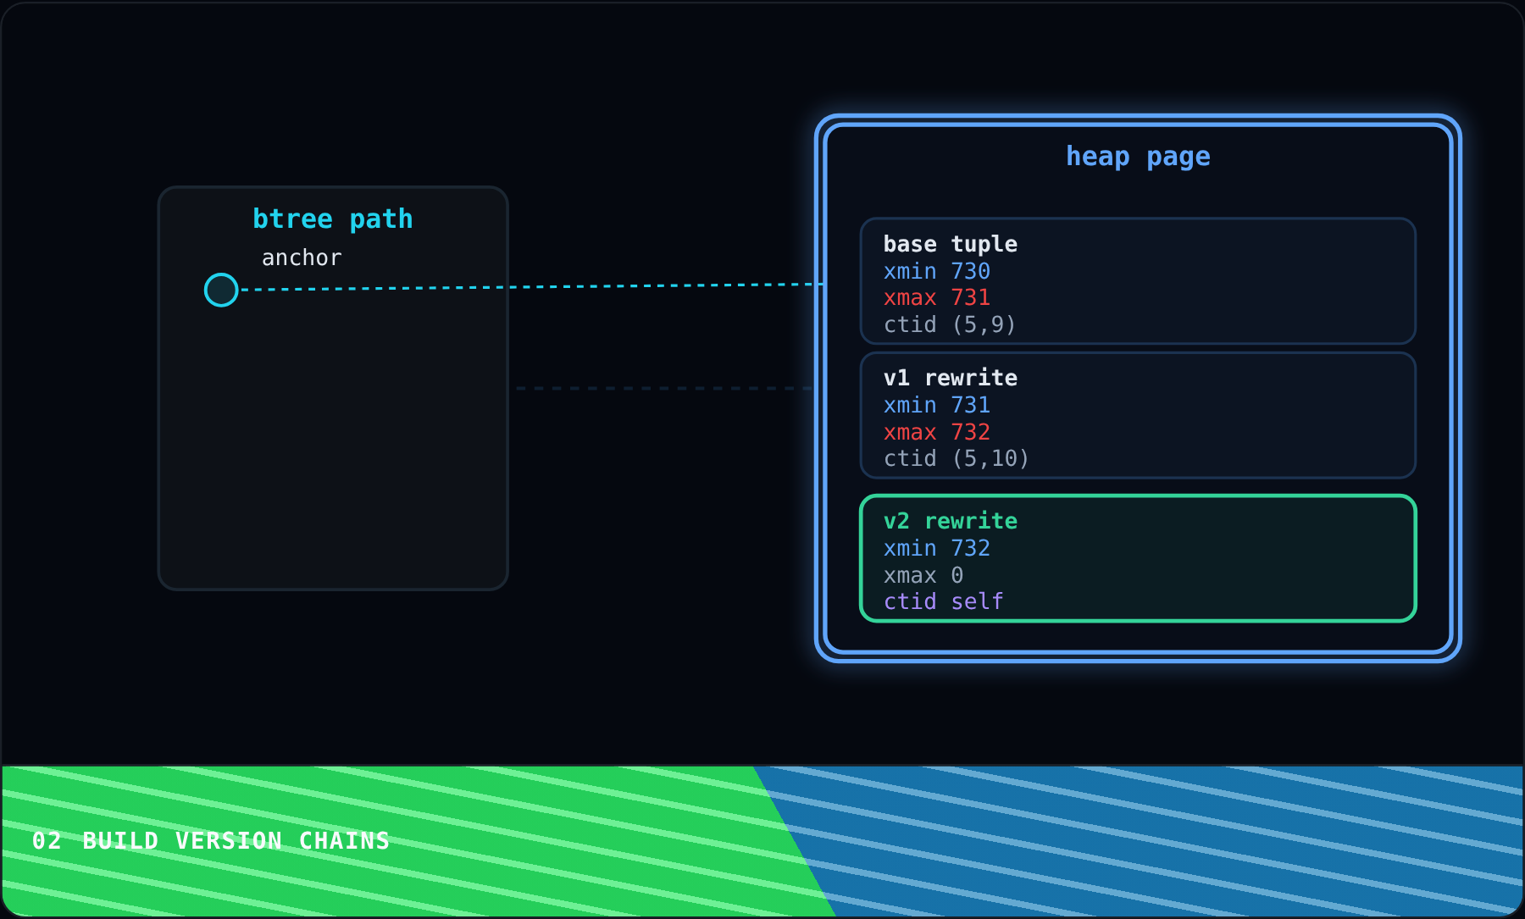This screenshot has width=1525, height=919.
Task: Click xmin 732 in v2 rewrite
Action: 937,548
